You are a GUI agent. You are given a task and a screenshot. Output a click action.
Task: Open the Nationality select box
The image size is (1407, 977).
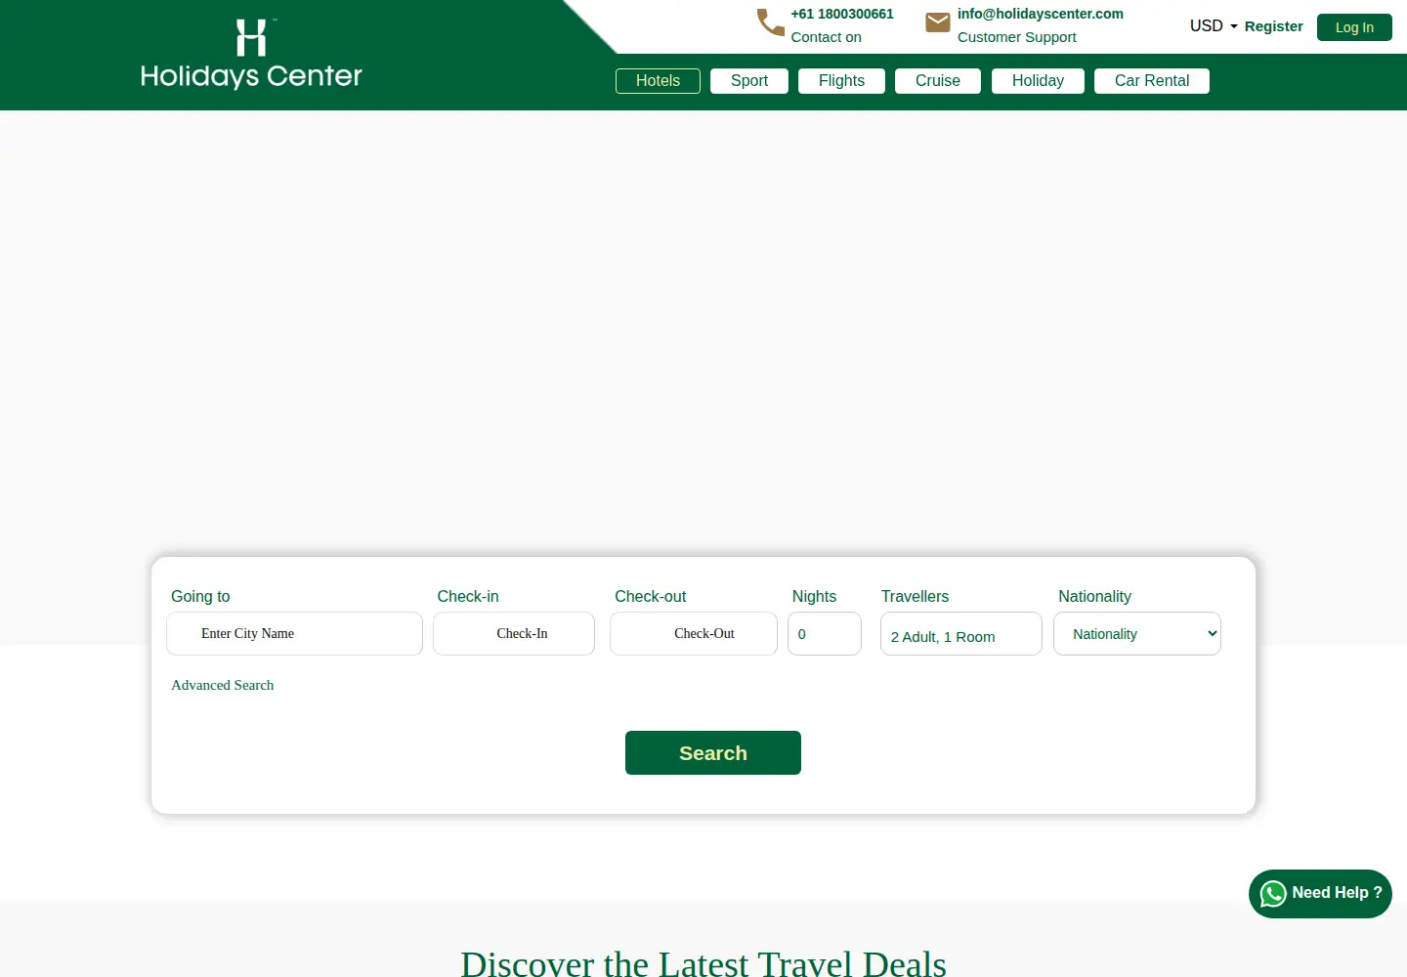1137,634
